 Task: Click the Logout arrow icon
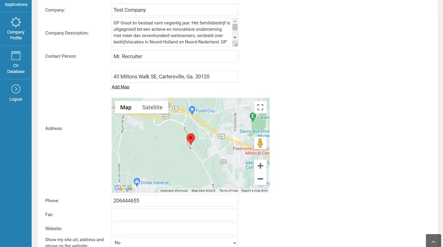[x=16, y=89]
